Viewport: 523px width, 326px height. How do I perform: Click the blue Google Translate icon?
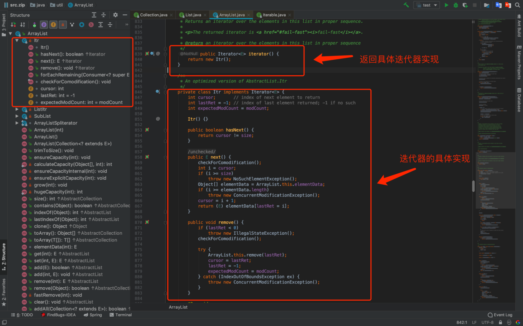click(499, 5)
